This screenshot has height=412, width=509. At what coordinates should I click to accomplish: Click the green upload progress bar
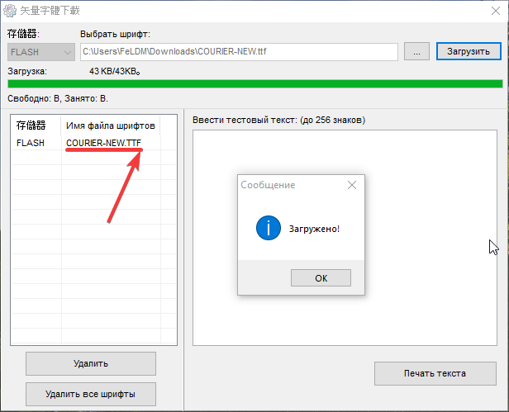pyautogui.click(x=255, y=84)
